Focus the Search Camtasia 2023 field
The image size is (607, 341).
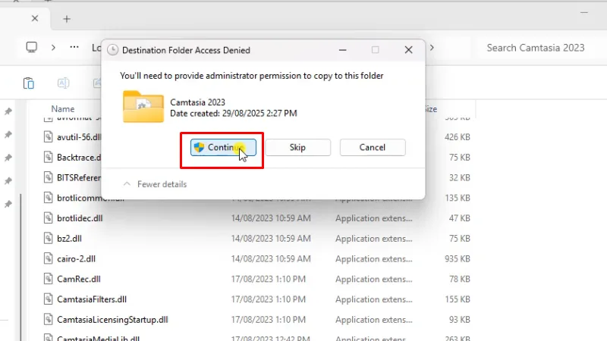tap(535, 47)
